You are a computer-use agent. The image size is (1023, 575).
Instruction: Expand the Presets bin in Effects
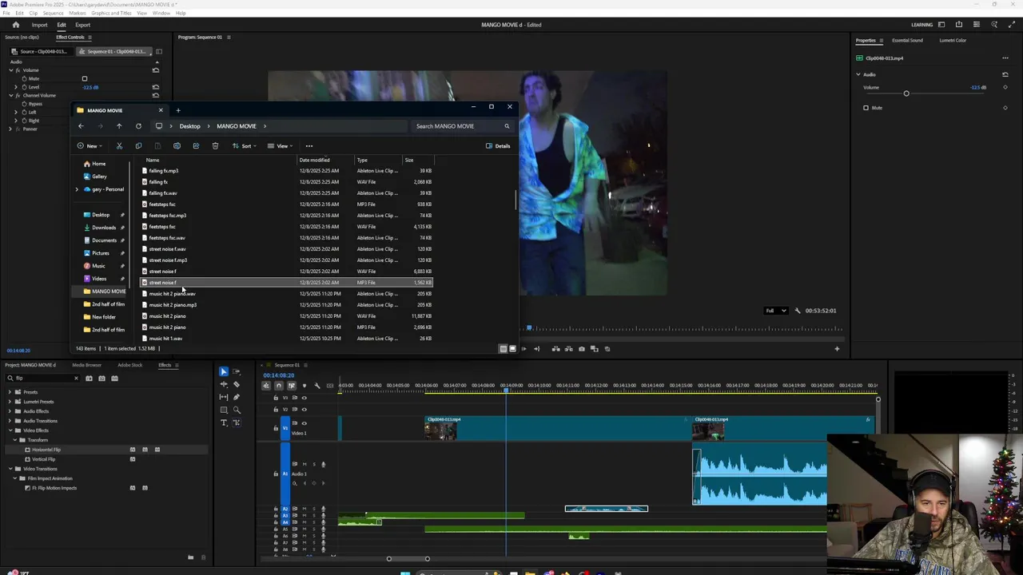9,392
